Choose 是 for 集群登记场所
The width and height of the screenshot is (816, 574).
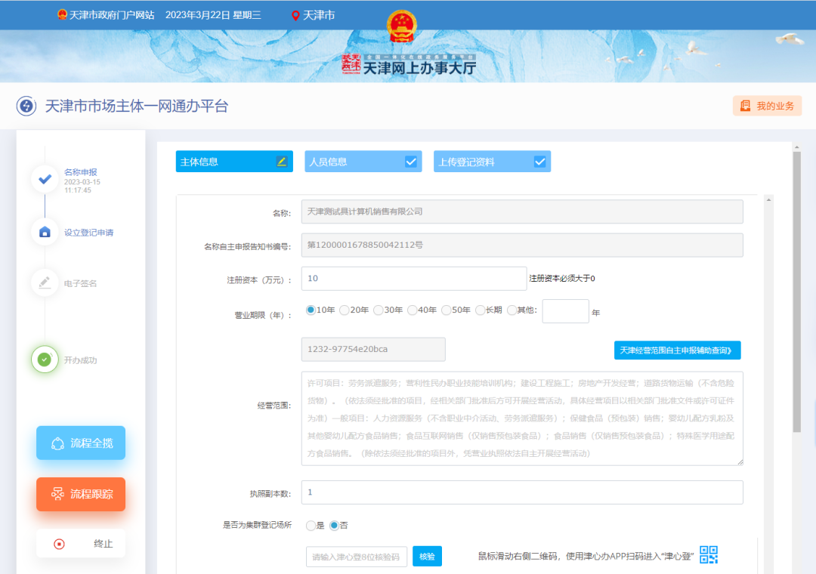click(x=311, y=526)
